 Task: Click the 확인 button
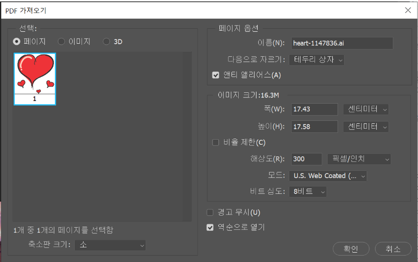pos(351,249)
